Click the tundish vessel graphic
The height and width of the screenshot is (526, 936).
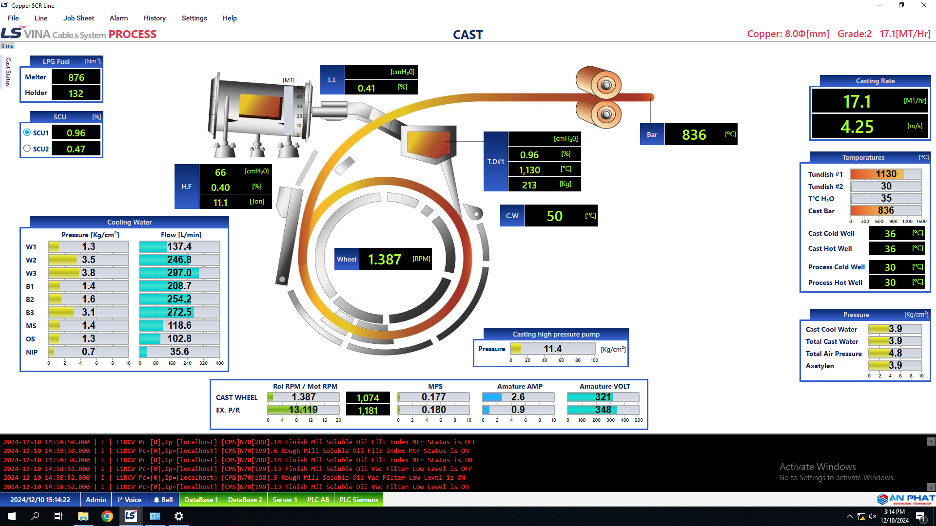click(x=428, y=142)
